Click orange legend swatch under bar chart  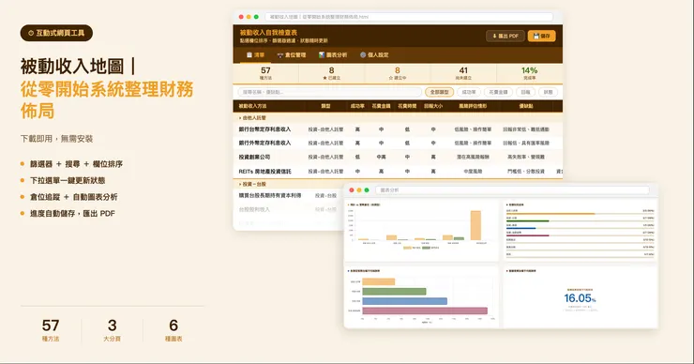click(407, 248)
